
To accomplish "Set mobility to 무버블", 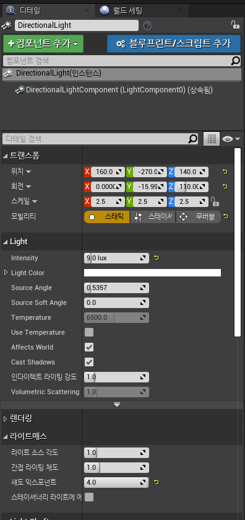I will [199, 217].
